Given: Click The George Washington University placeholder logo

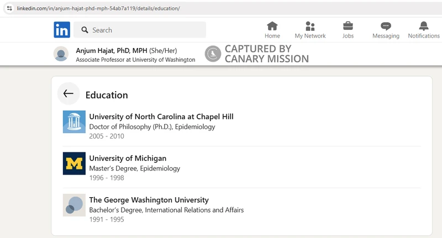Looking at the screenshot, I should (x=74, y=205).
